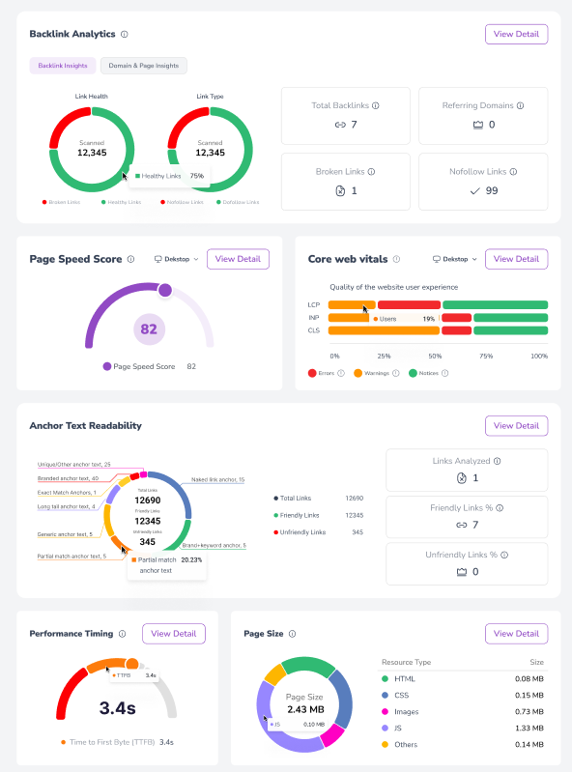Click info icon next to Links Analyzed
Screen dimensions: 572x772
tap(498, 461)
